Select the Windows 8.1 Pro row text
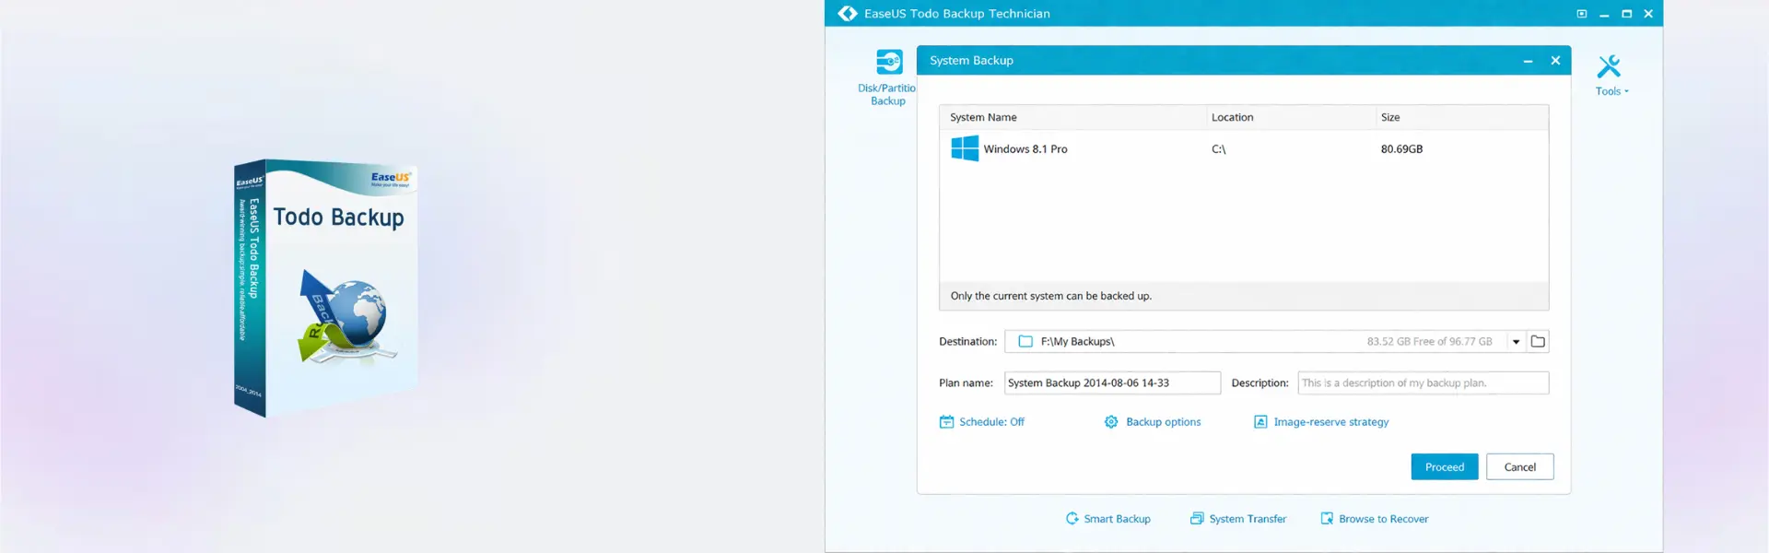The width and height of the screenshot is (1769, 553). pos(1025,149)
